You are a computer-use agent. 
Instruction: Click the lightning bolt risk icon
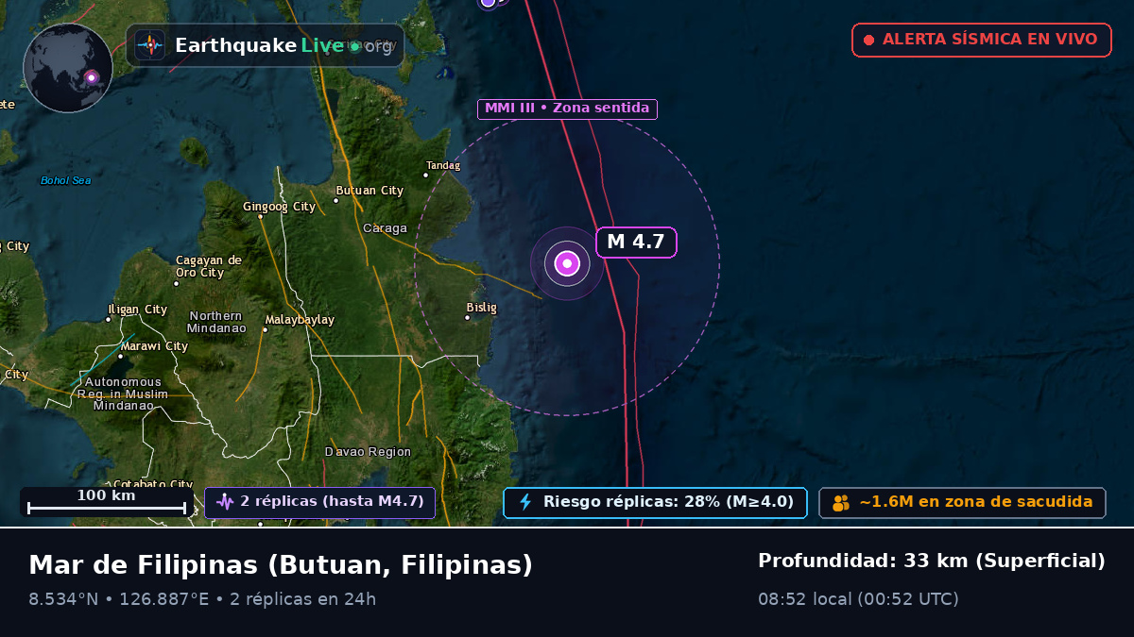point(525,502)
